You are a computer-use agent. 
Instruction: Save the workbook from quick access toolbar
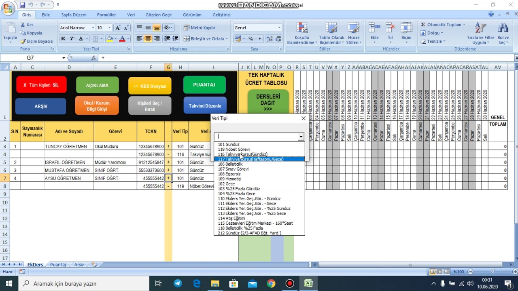point(22,5)
